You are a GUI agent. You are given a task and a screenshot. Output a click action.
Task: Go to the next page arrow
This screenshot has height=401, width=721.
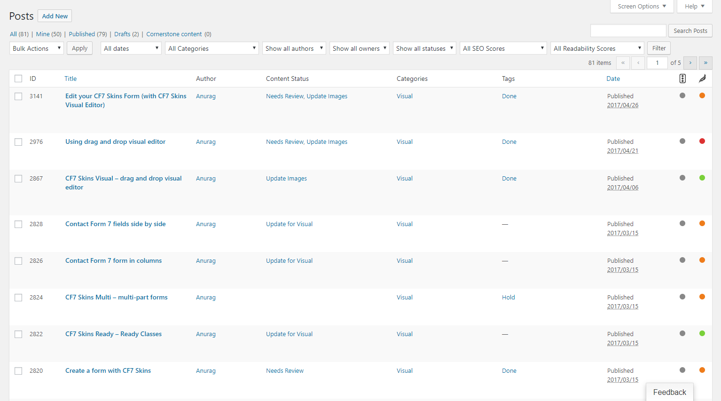(x=690, y=63)
